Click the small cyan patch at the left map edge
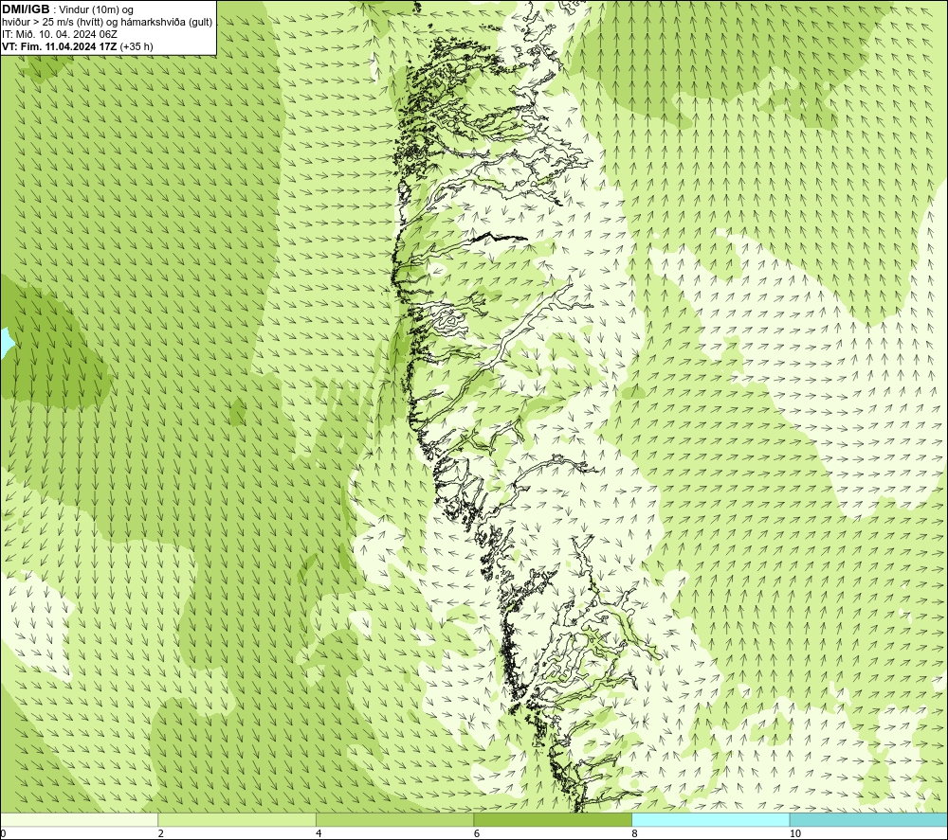Image resolution: width=948 pixels, height=840 pixels. [6, 342]
